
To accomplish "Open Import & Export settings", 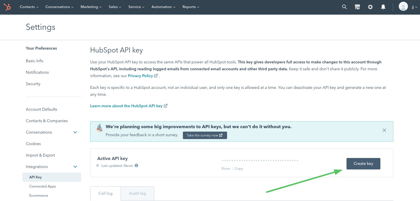I will pyautogui.click(x=40, y=155).
